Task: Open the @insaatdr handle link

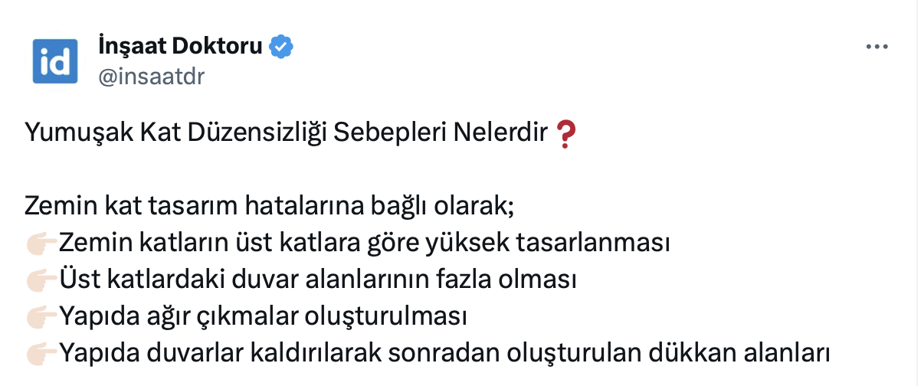Action: tap(152, 77)
